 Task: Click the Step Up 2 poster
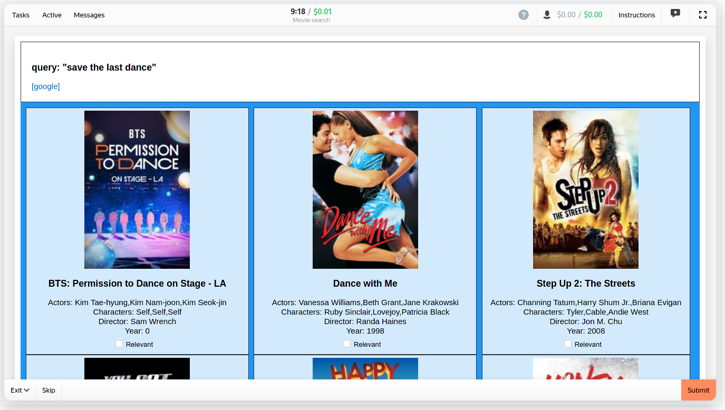coord(586,190)
